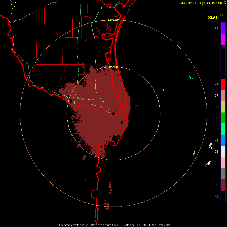Image resolution: width=227 pixels, height=227 pixels.
Task: Click the UK magenta legend swatch
Action: pyautogui.click(x=223, y=40)
